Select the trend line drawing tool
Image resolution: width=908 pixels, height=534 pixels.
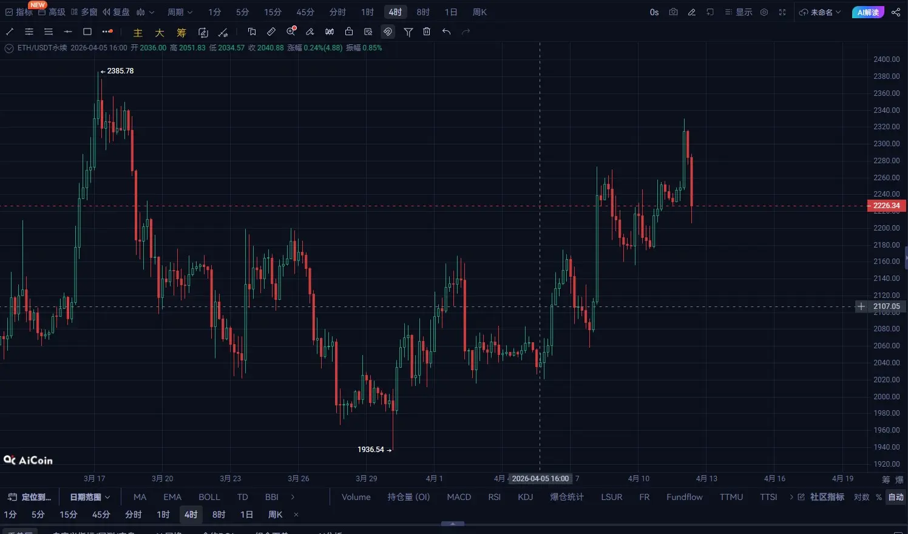click(10, 32)
